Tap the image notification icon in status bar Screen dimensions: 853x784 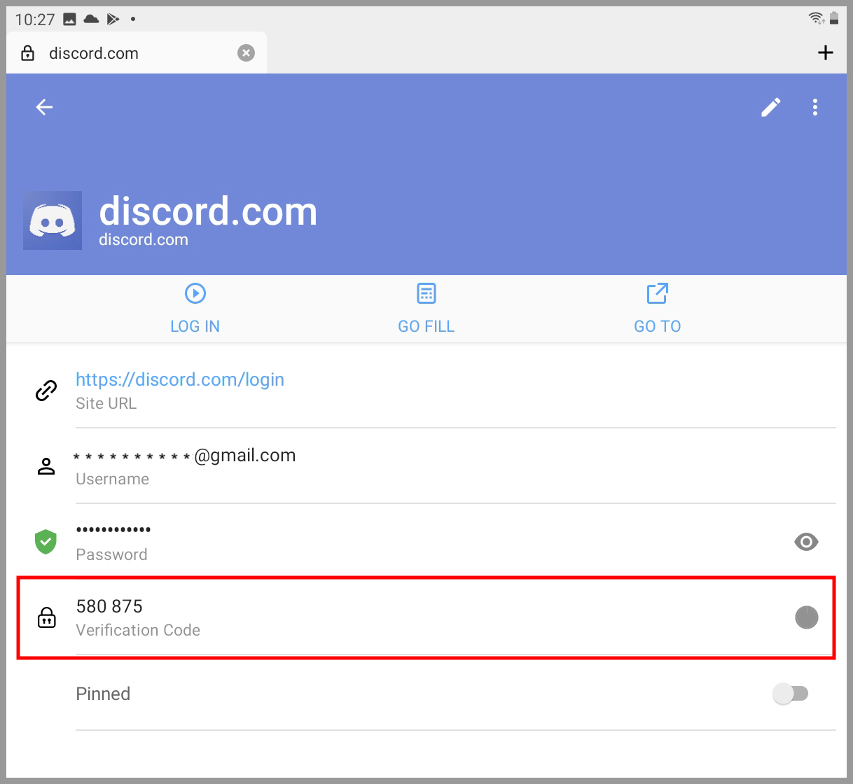click(69, 20)
